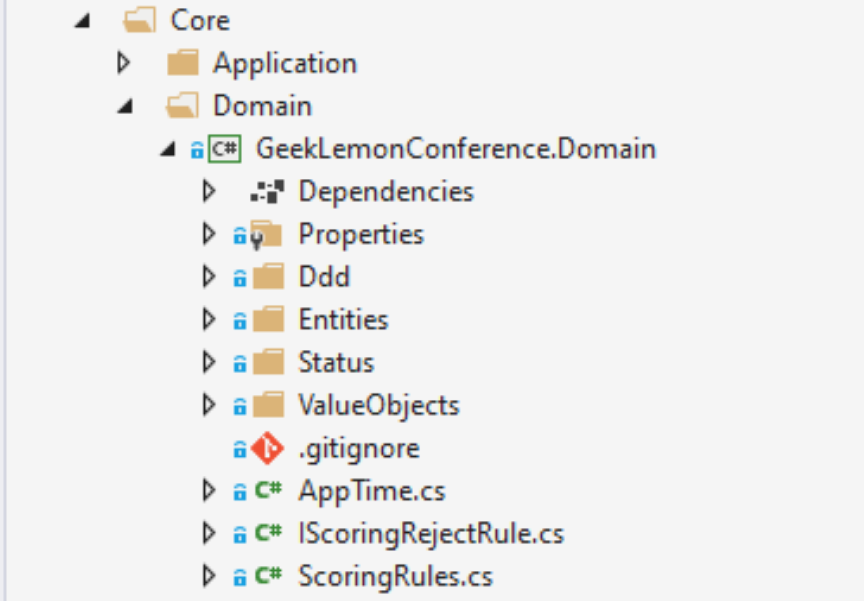Collapse the Domain solution folder
864x601 pixels.
coord(125,106)
